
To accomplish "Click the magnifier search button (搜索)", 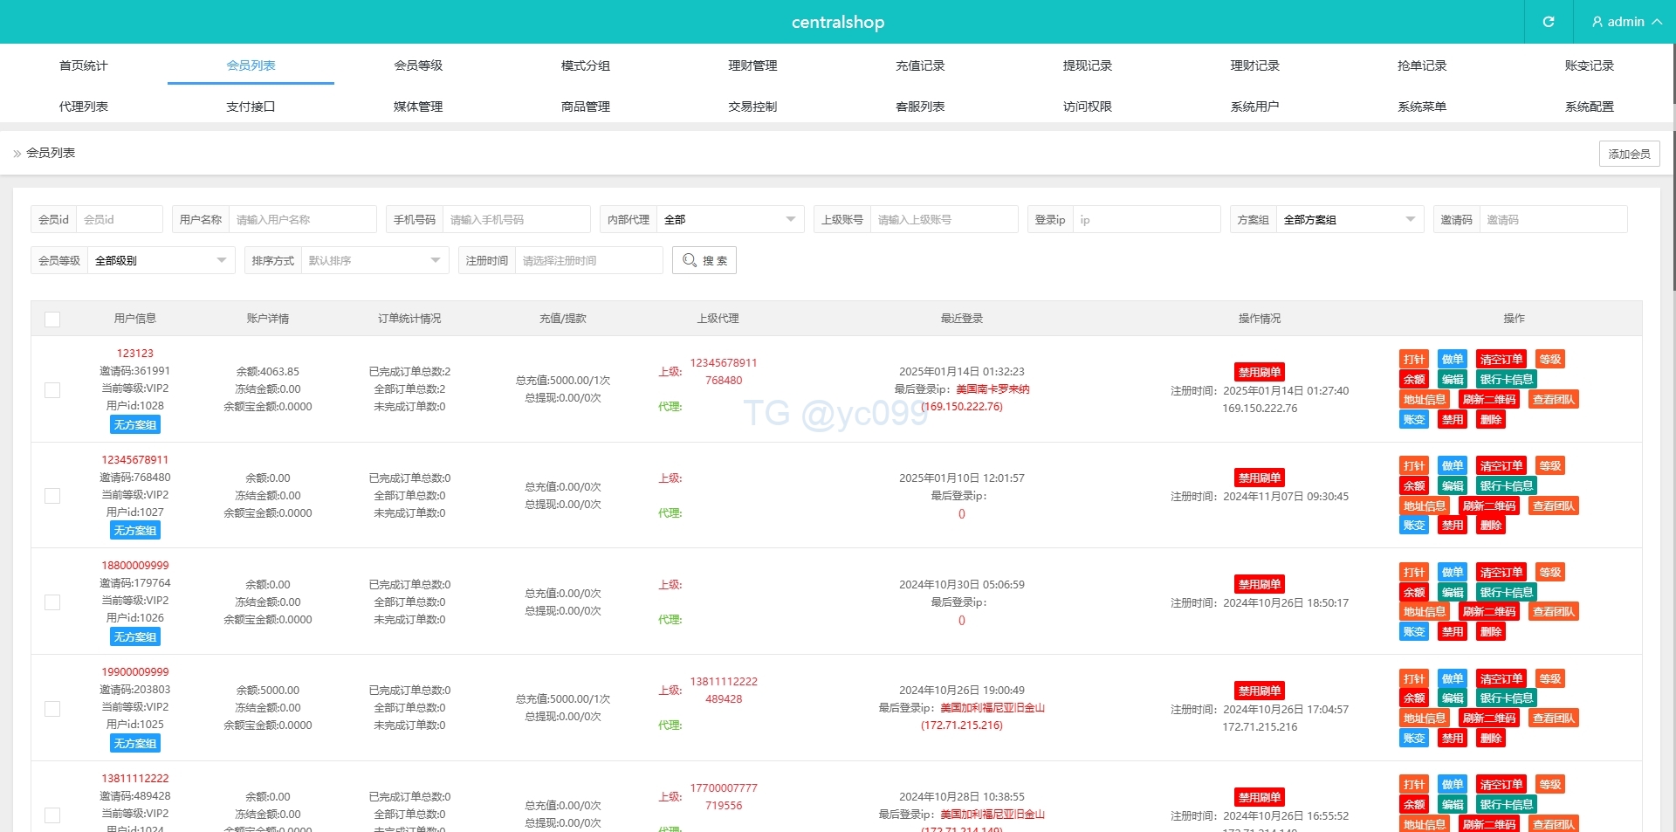I will [x=704, y=260].
